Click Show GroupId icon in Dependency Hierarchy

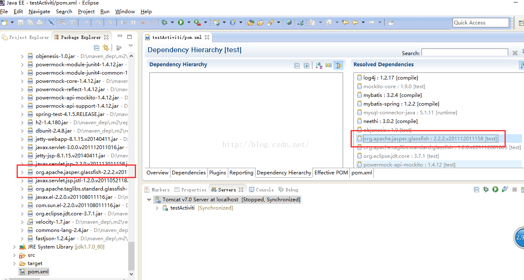[329, 65]
